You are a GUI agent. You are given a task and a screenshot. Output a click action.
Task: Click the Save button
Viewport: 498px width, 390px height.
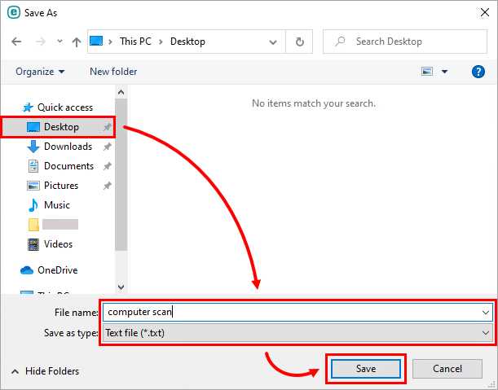pyautogui.click(x=365, y=369)
